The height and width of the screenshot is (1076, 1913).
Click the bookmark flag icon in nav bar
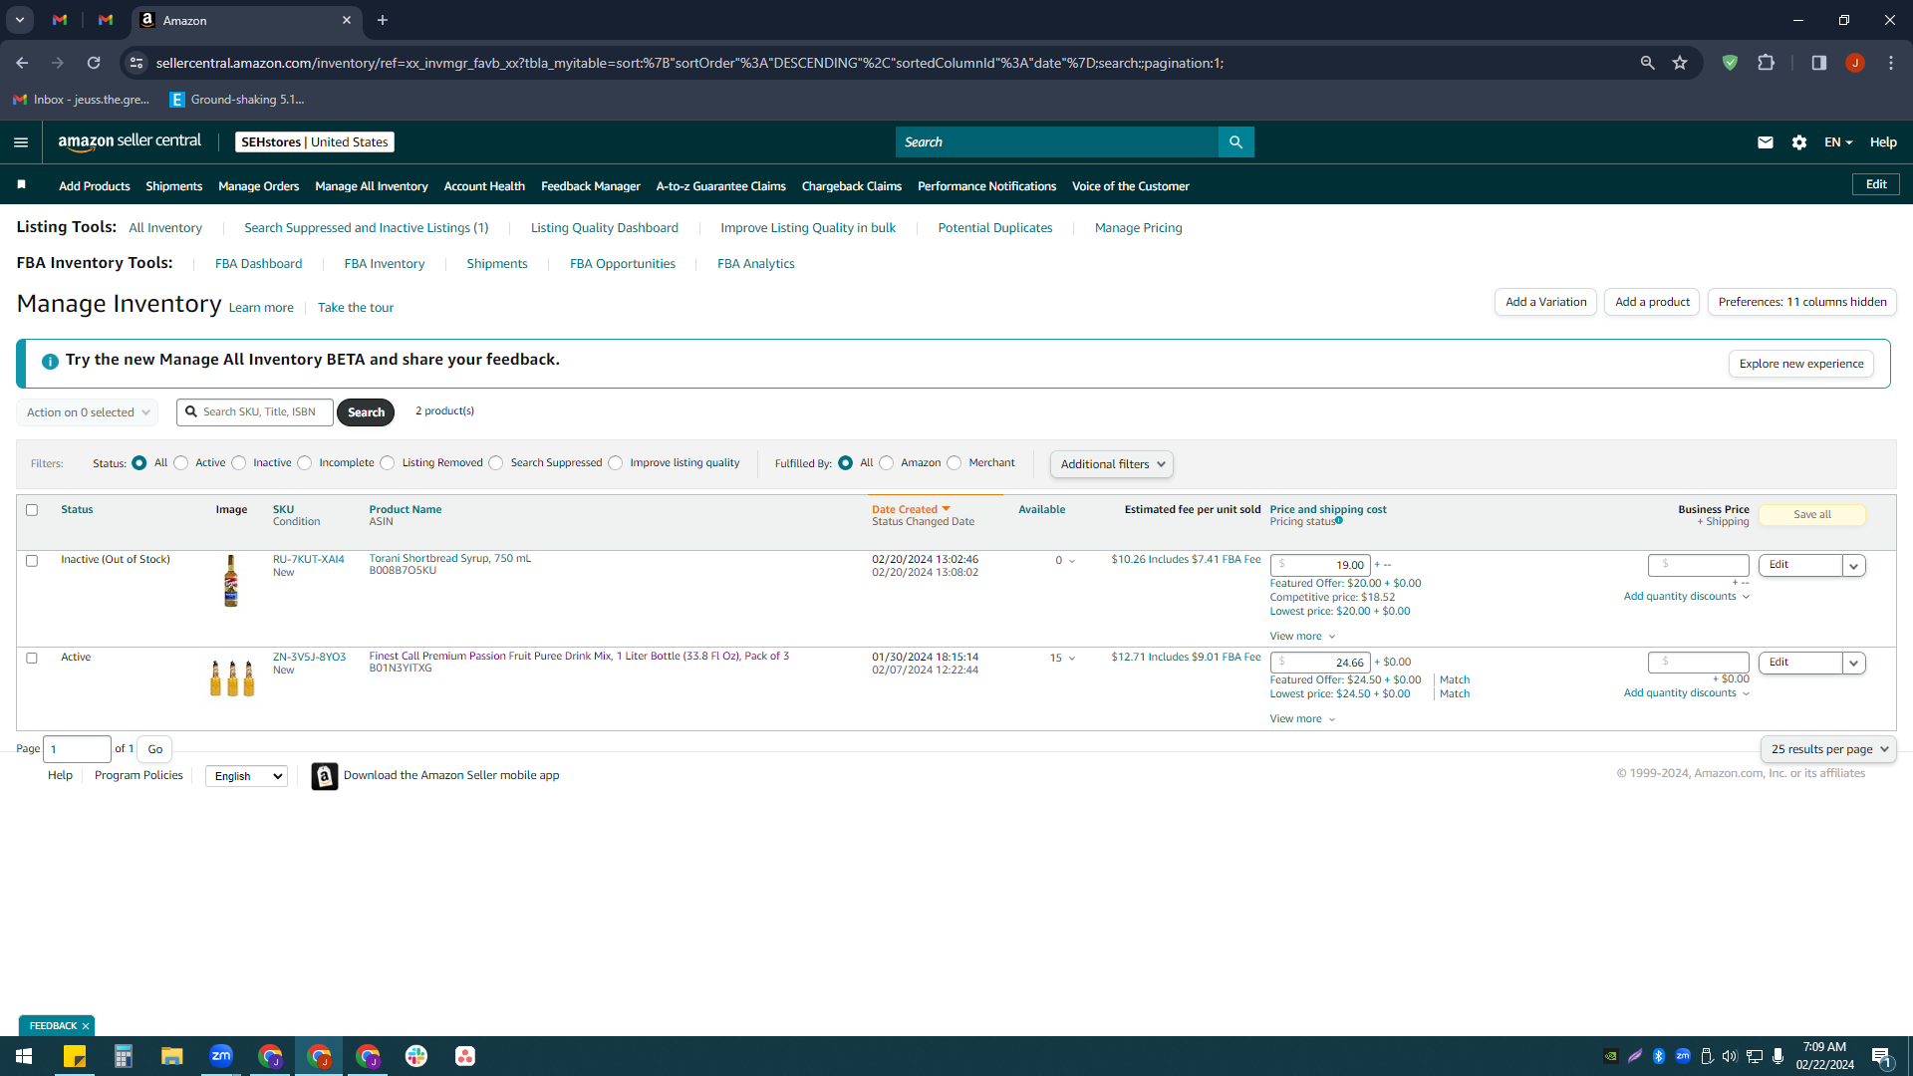point(22,185)
